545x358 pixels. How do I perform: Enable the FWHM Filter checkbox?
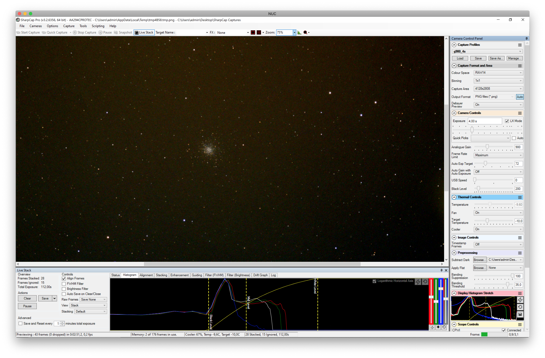(x=64, y=284)
